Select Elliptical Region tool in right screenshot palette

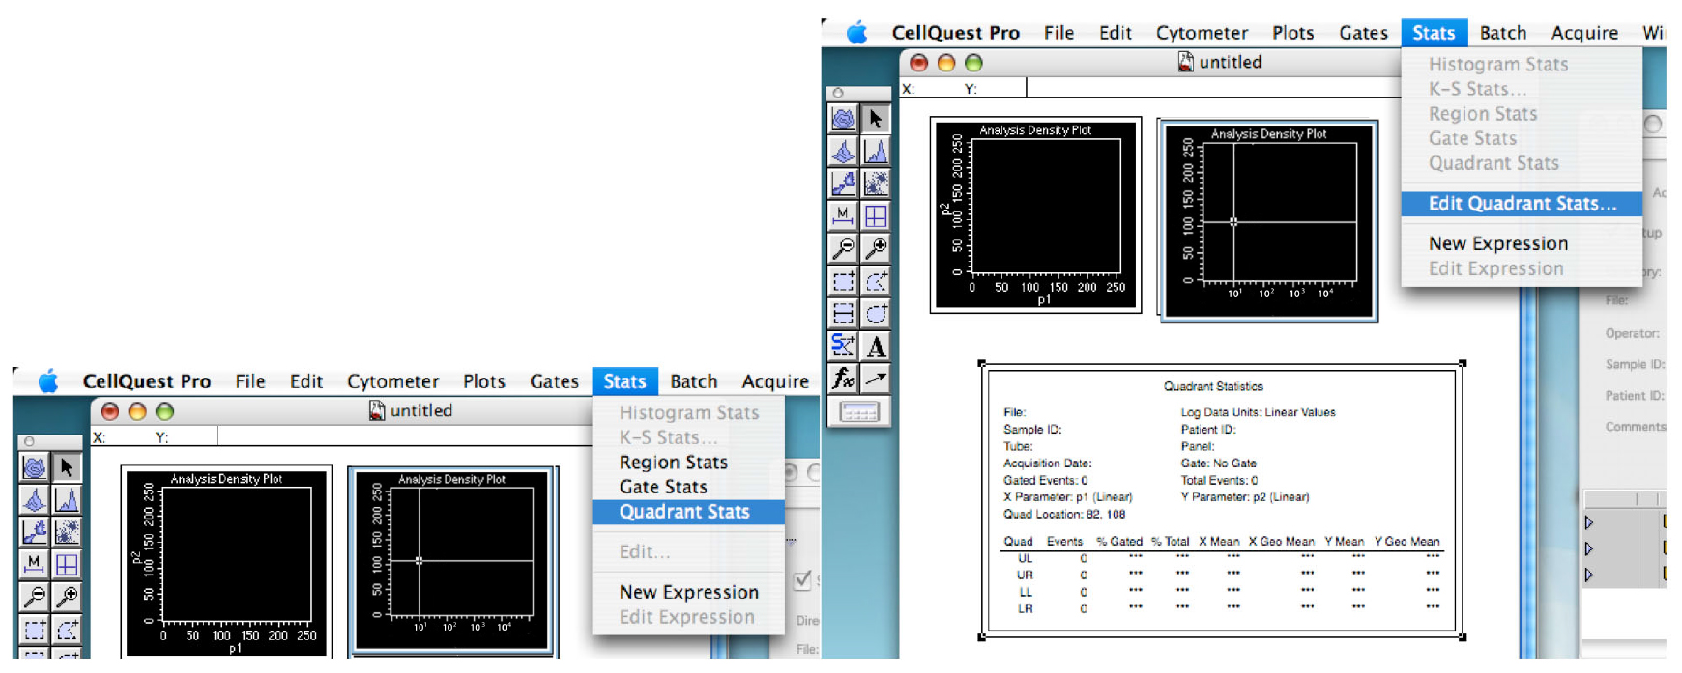[x=875, y=314]
